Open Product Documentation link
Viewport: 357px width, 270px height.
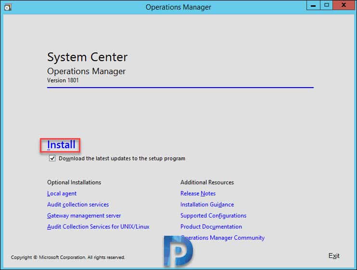coord(211,227)
